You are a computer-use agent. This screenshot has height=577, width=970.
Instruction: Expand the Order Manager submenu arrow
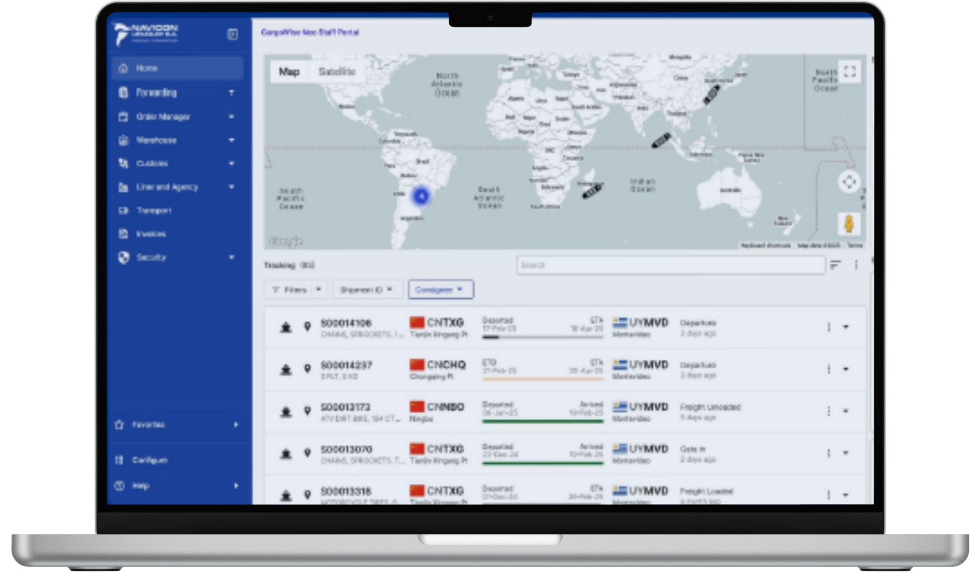(231, 116)
